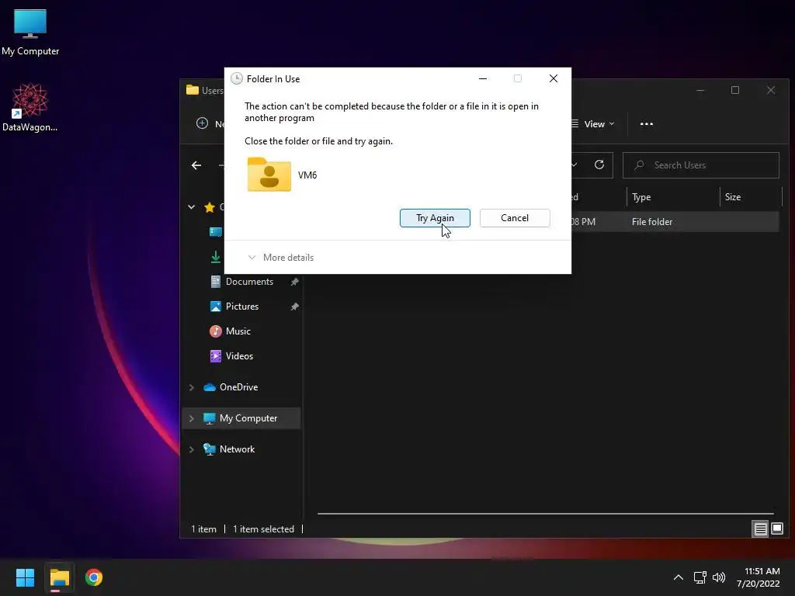Open Music in navigation pane
The width and height of the screenshot is (795, 596).
pyautogui.click(x=238, y=331)
